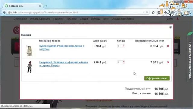Click the Оформить заказ button
This screenshot has width=193, height=109.
(157, 78)
